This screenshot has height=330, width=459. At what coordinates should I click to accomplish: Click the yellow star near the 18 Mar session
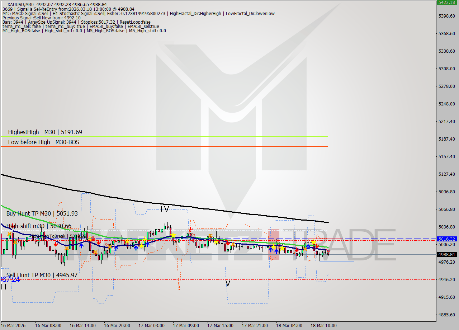tap(314, 242)
